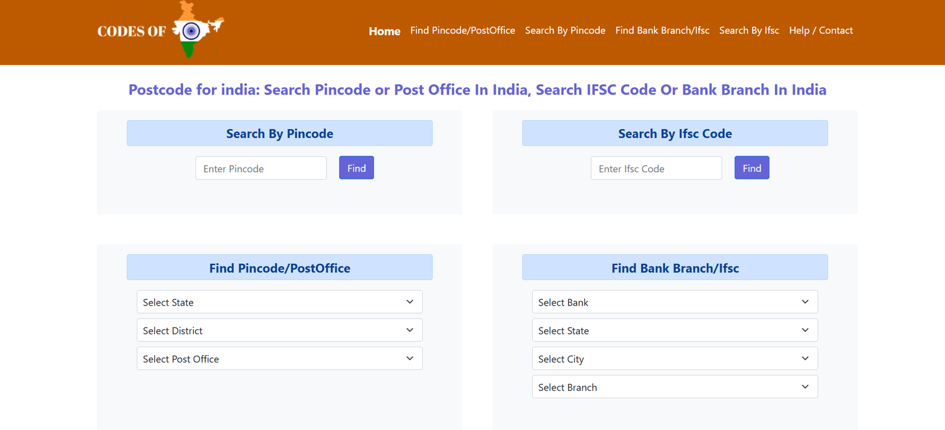
Task: Open the Select Bank dropdown
Action: point(674,302)
